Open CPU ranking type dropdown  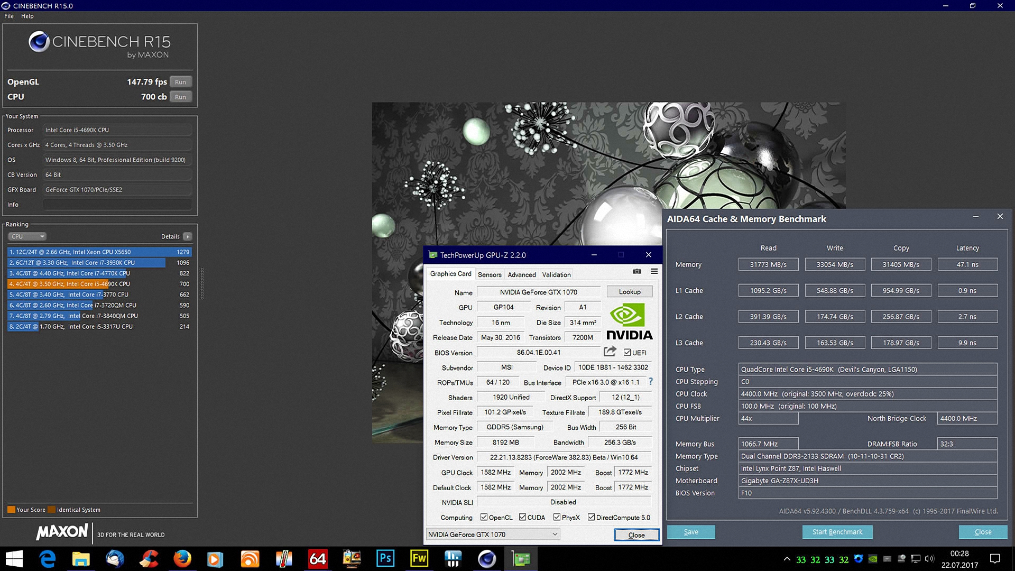[x=27, y=237]
